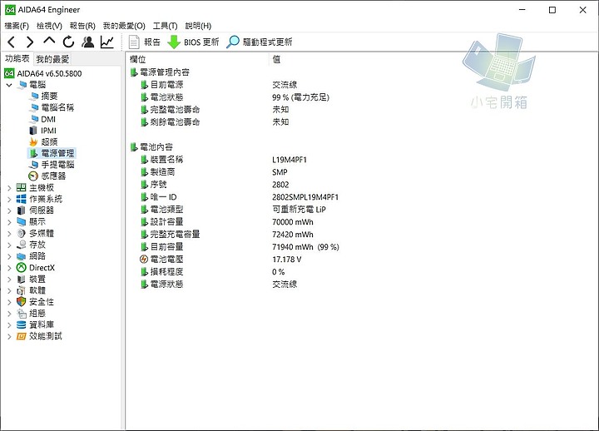599x431 pixels.
Task: Open the user favorites person icon
Action: tap(88, 42)
